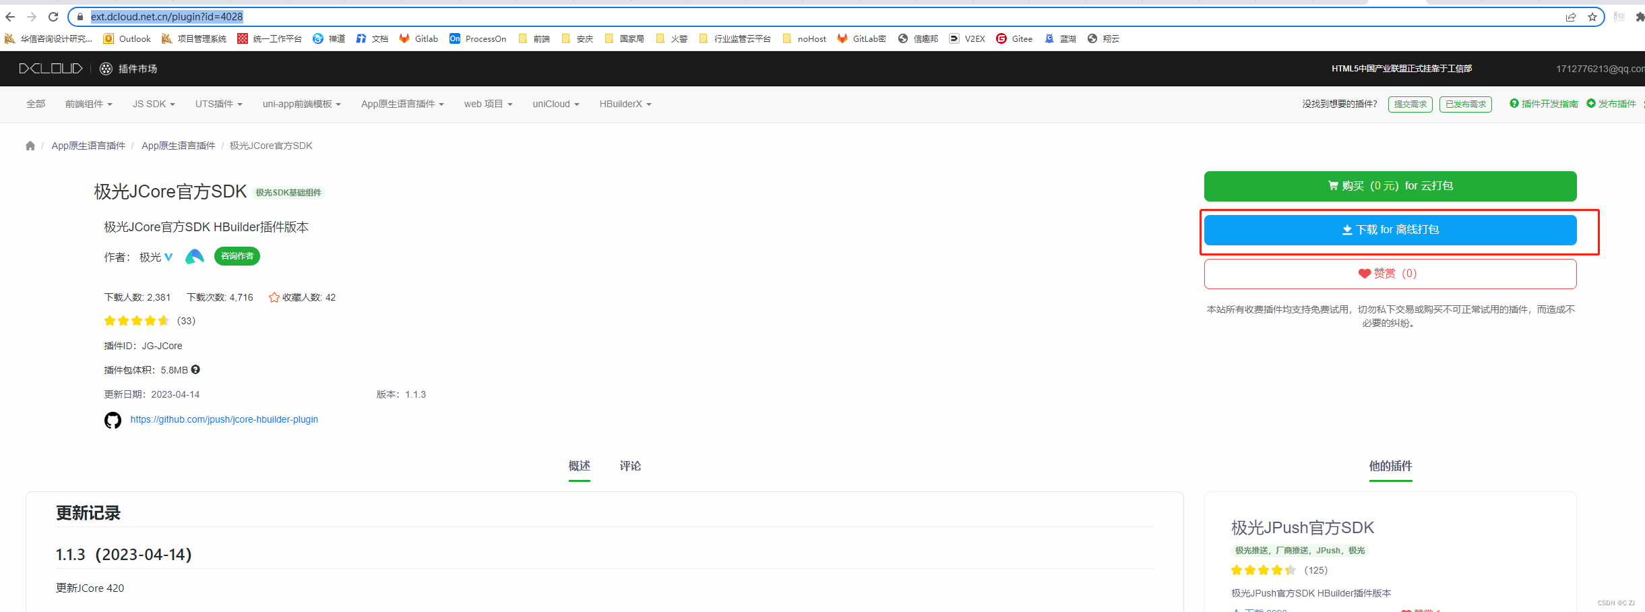Viewport: 1645px width, 612px height.
Task: Go back with the browser back arrow
Action: [10, 17]
